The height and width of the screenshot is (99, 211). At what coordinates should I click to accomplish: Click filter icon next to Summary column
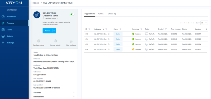[141, 29]
